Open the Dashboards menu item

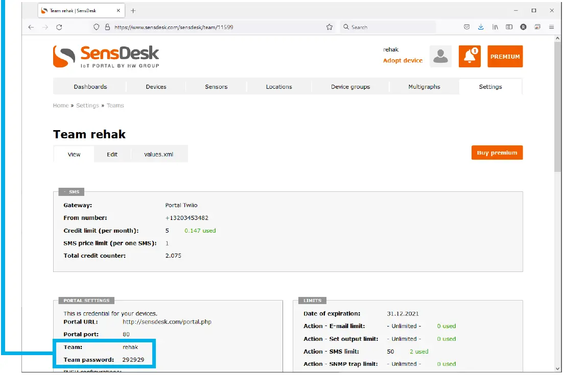tap(90, 87)
